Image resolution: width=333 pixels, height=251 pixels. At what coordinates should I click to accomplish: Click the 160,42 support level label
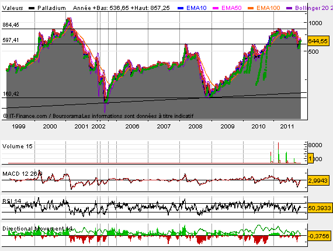point(11,93)
